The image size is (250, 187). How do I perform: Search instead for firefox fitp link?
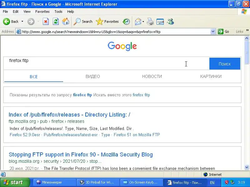click(x=141, y=95)
